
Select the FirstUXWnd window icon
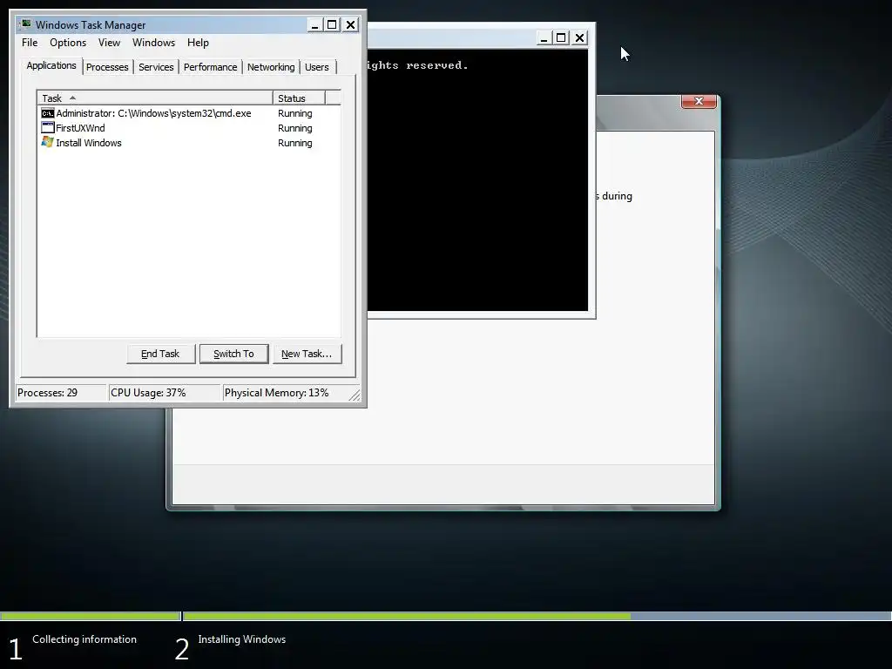point(48,128)
